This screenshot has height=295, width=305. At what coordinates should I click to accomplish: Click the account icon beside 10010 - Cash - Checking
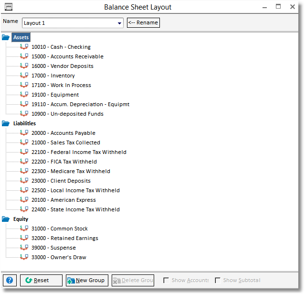(24, 47)
